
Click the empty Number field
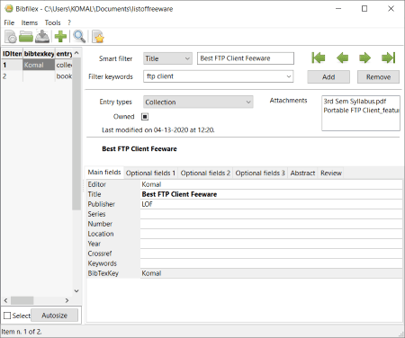click(271, 224)
